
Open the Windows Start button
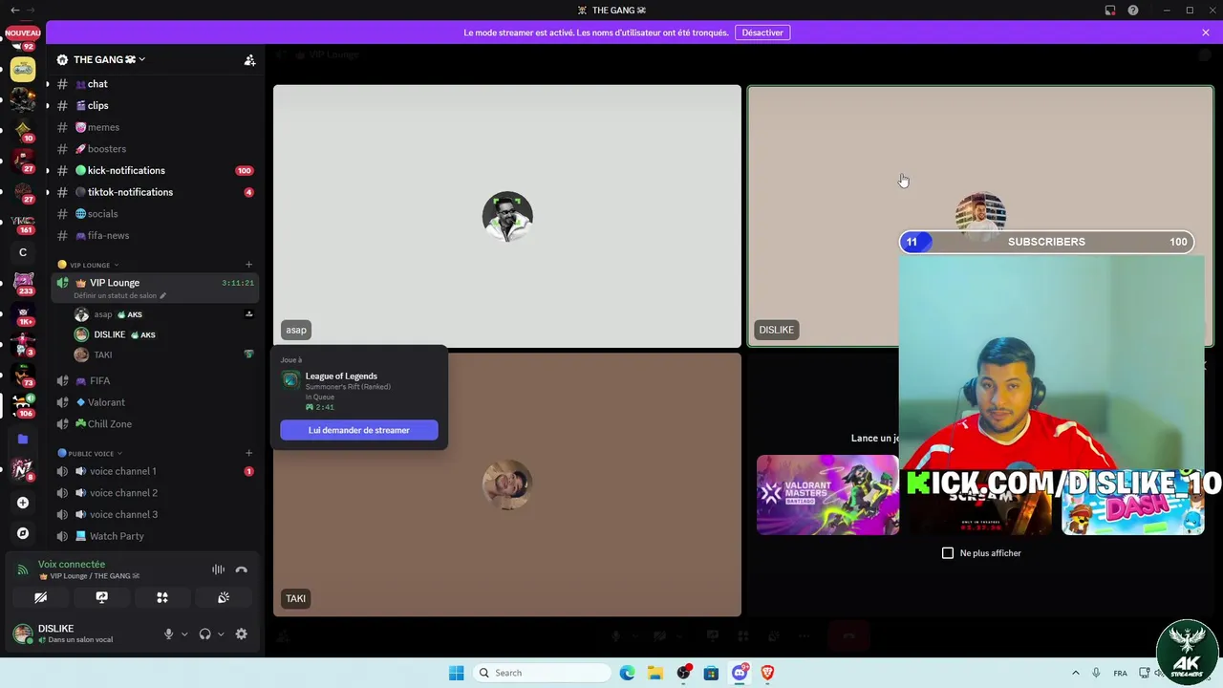coord(457,673)
